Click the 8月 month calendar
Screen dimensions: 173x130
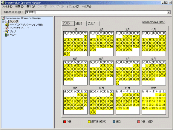[x=154, y=73]
